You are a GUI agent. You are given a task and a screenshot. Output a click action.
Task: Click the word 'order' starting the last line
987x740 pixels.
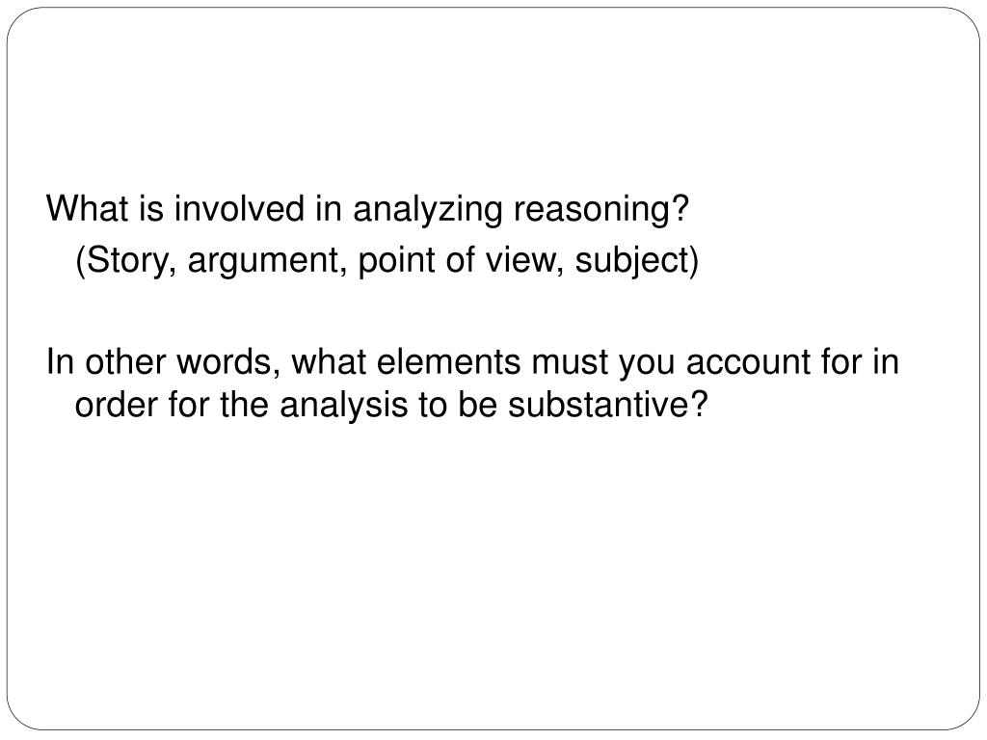click(116, 404)
